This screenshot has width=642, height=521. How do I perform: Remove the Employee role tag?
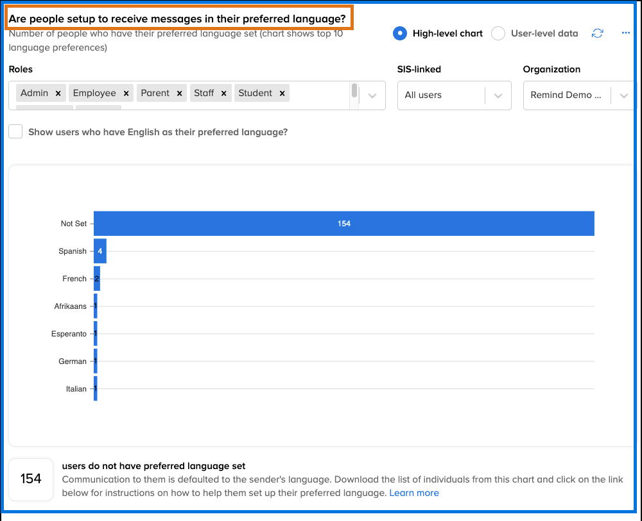[126, 94]
